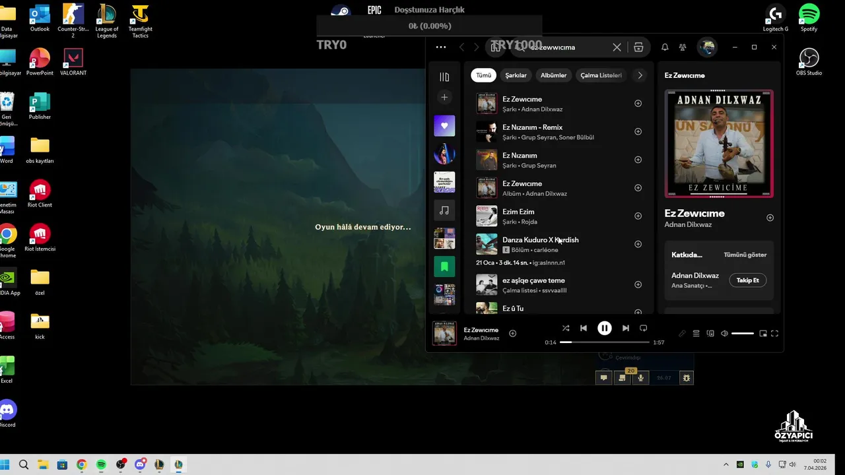Add playing track via player bar plus icon

tap(512, 334)
